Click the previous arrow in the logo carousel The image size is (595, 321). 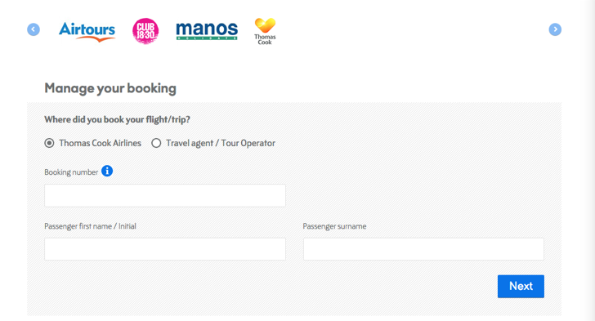(34, 29)
